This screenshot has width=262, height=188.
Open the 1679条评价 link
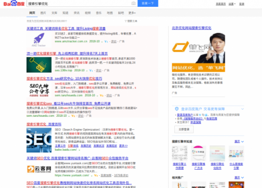[x=121, y=175]
